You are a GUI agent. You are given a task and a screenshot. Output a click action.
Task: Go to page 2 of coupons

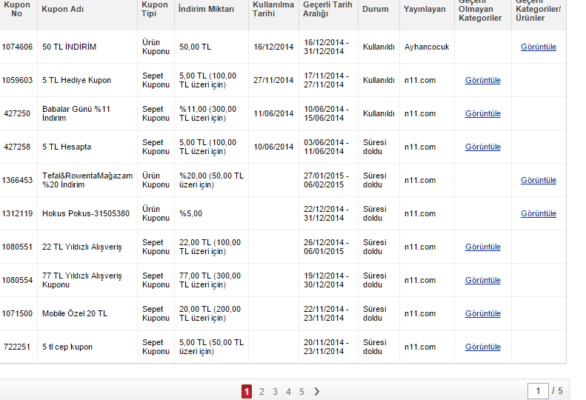click(262, 392)
